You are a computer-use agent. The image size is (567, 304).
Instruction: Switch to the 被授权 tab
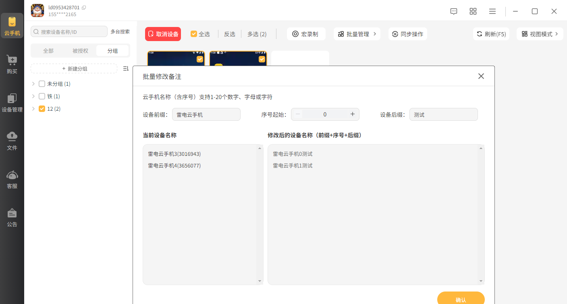click(80, 51)
